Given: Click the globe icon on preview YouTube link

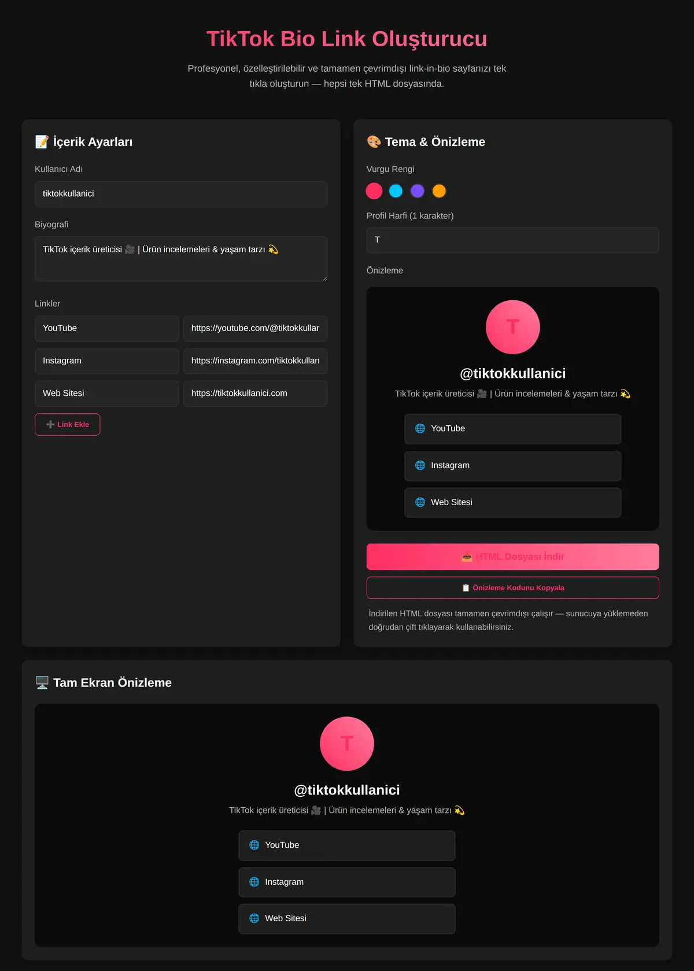Looking at the screenshot, I should pyautogui.click(x=420, y=429).
